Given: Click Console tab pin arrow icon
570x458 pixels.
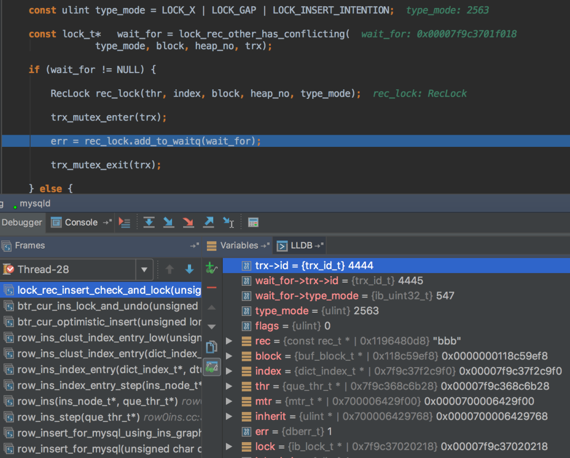Looking at the screenshot, I should (107, 222).
